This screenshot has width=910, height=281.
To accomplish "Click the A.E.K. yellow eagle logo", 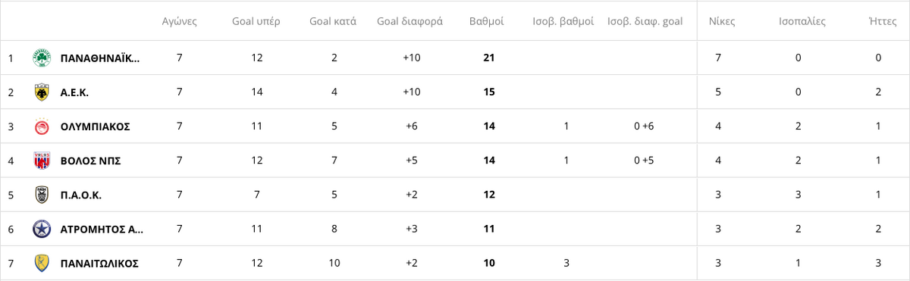I will click(x=42, y=92).
